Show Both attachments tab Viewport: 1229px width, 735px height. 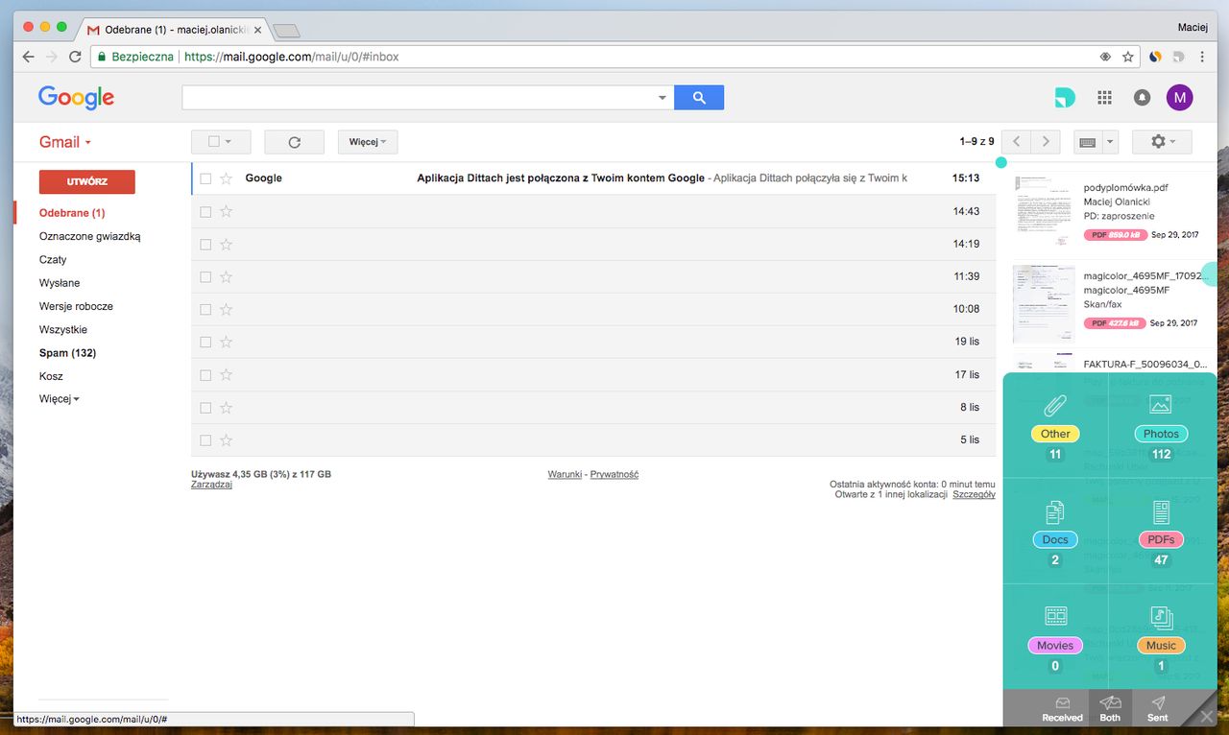1110,709
